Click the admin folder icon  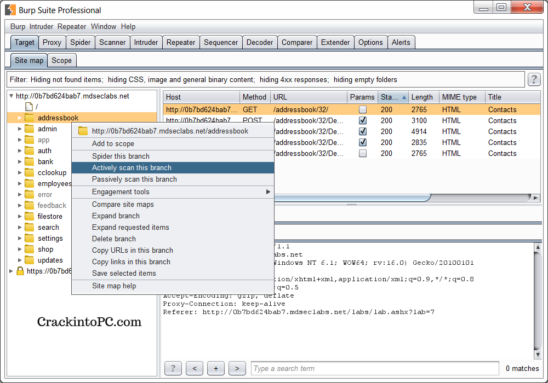[x=30, y=129]
